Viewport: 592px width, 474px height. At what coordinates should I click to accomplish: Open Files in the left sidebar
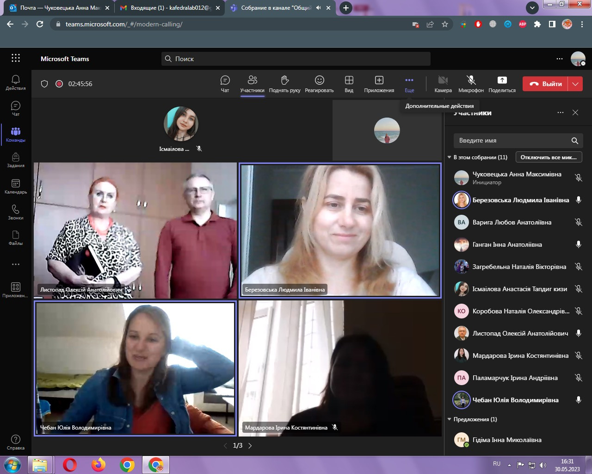point(16,237)
